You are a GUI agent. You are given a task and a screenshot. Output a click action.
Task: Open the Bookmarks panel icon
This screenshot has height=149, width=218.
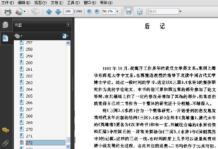[x=5, y=38]
